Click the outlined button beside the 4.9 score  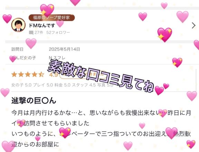(83, 75)
